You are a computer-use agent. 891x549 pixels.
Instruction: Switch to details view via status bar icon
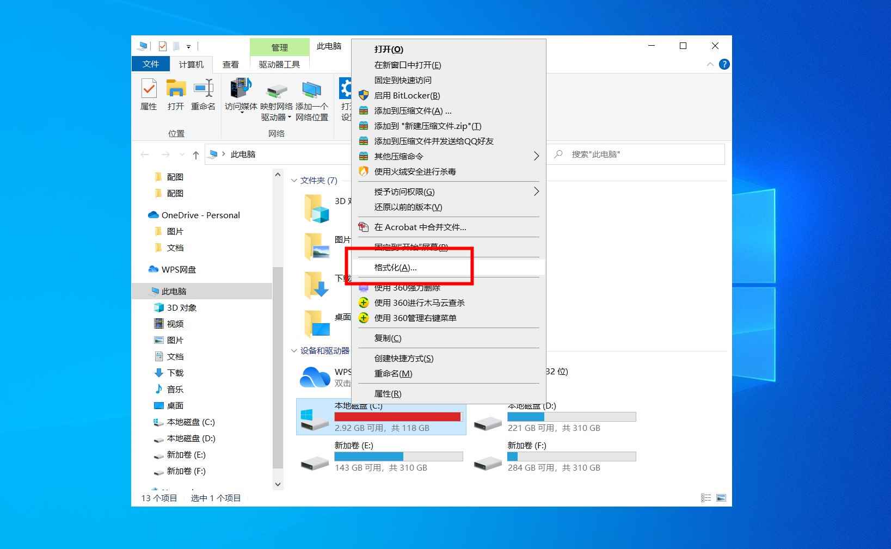(706, 497)
